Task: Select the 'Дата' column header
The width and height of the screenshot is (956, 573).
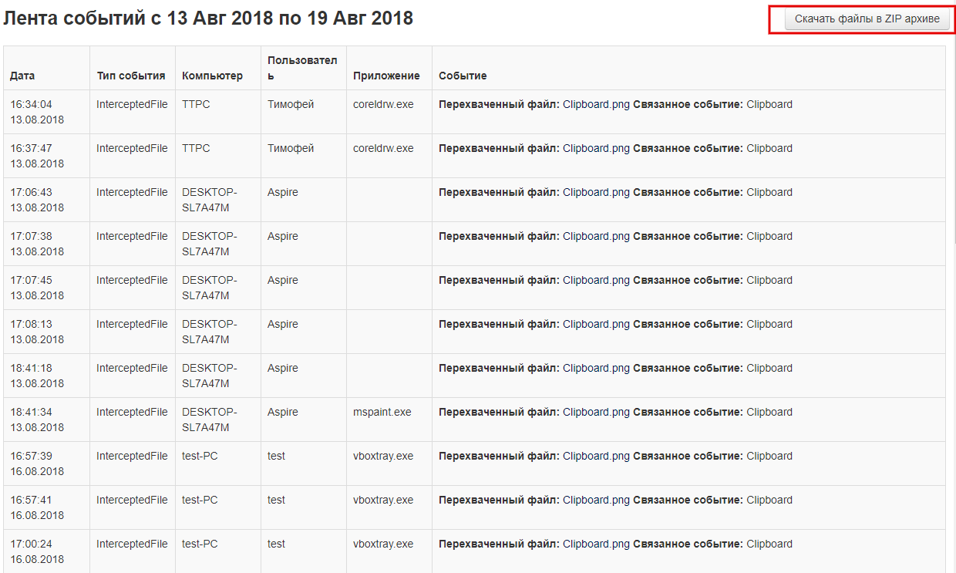Action: pyautogui.click(x=22, y=76)
